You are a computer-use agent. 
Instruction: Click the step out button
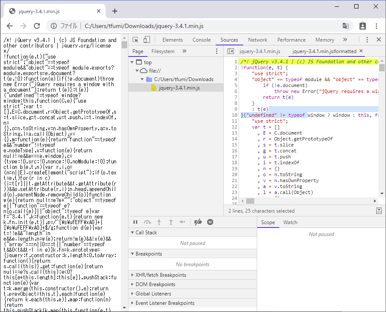(x=171, y=222)
